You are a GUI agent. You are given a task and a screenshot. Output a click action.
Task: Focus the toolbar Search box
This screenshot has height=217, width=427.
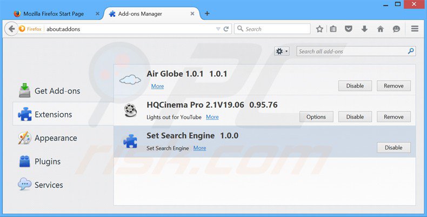coord(272,29)
